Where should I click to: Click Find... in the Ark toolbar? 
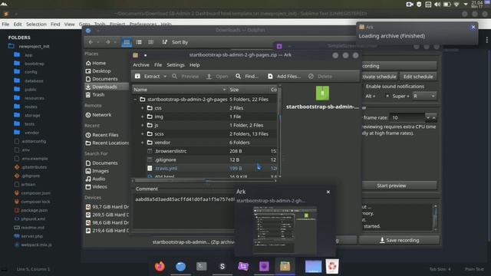(x=247, y=77)
